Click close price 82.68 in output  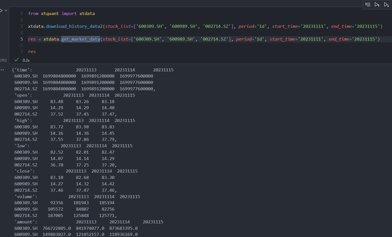(x=82, y=178)
